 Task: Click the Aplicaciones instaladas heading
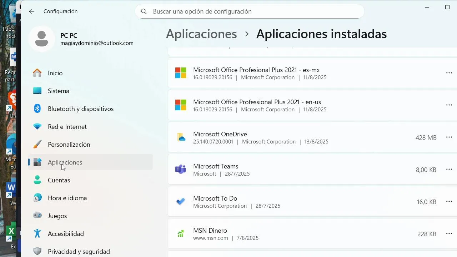[321, 34]
